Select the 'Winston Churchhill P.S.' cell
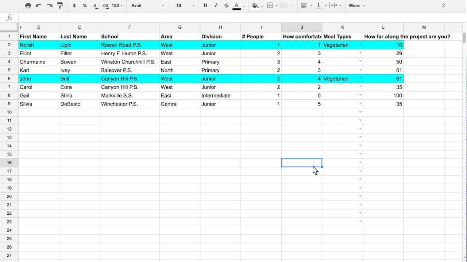The height and width of the screenshot is (262, 467). (x=130, y=61)
